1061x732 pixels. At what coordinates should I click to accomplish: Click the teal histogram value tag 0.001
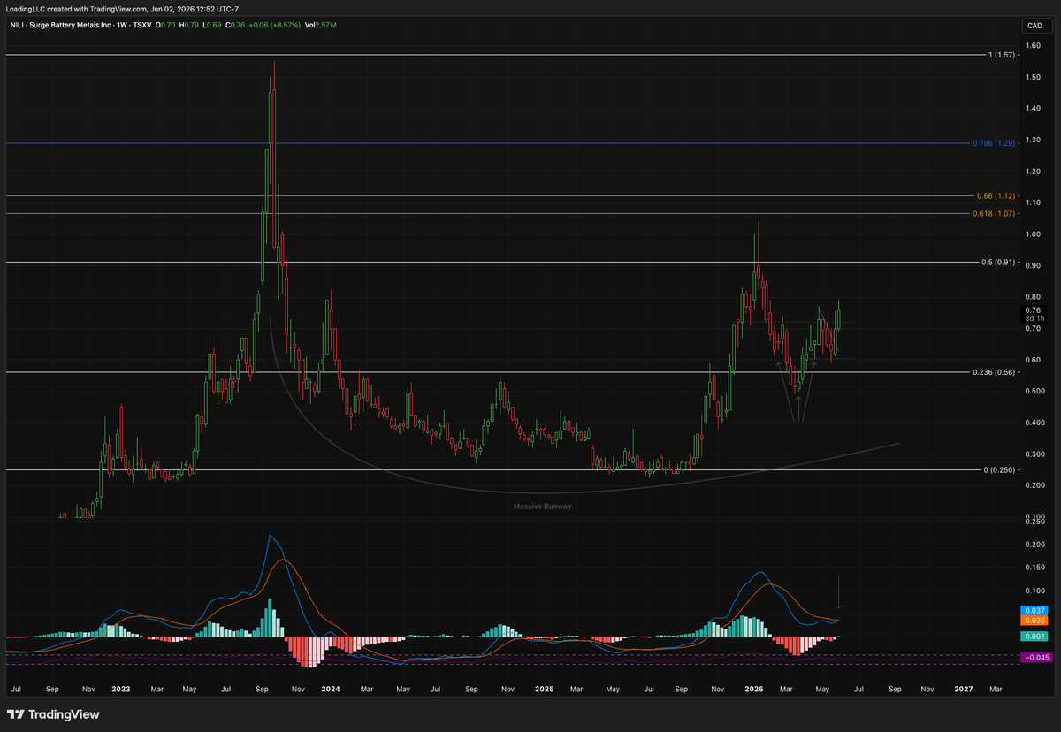[x=1033, y=637]
